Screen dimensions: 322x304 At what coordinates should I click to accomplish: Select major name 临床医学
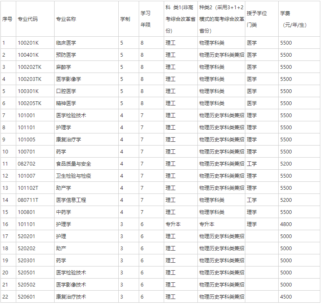pyautogui.click(x=66, y=43)
